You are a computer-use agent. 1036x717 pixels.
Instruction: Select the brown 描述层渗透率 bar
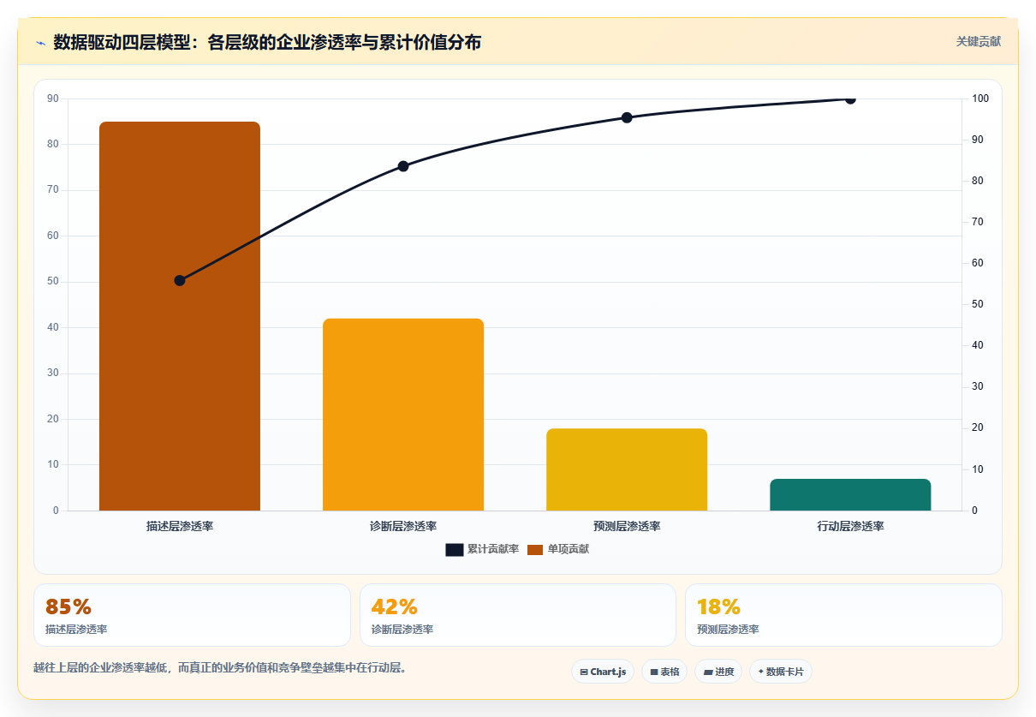click(x=180, y=316)
